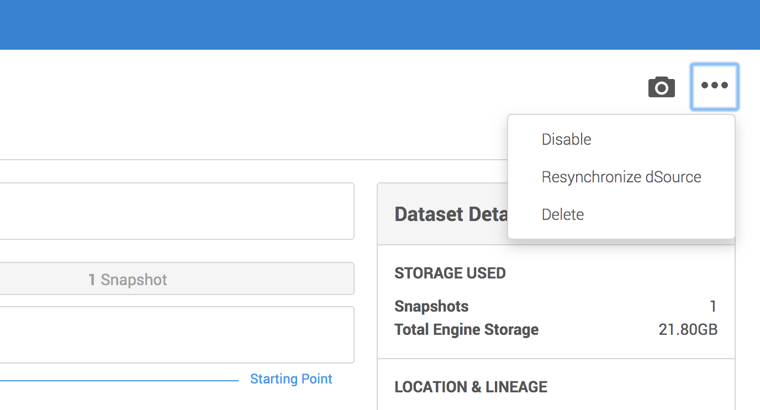Select the Snapshots count value

713,306
